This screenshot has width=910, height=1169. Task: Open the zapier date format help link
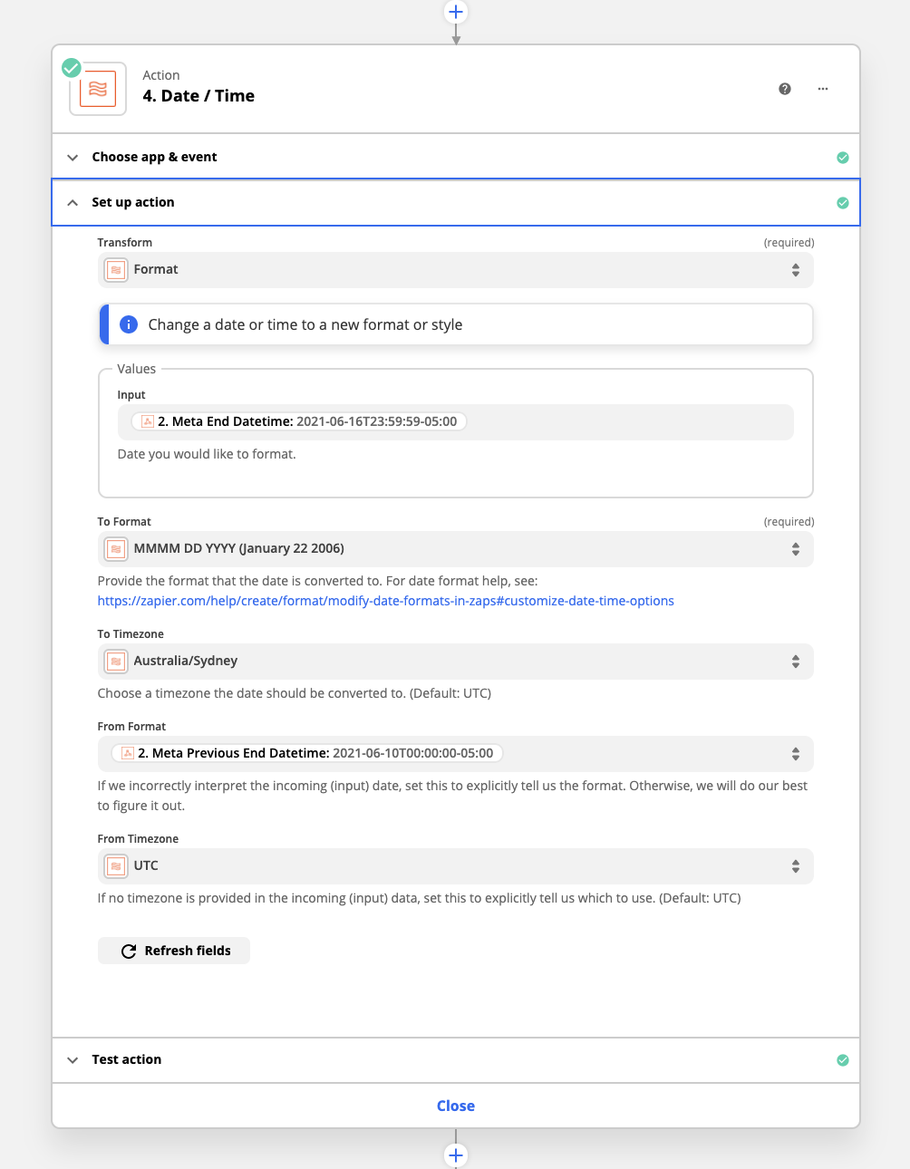tap(386, 601)
